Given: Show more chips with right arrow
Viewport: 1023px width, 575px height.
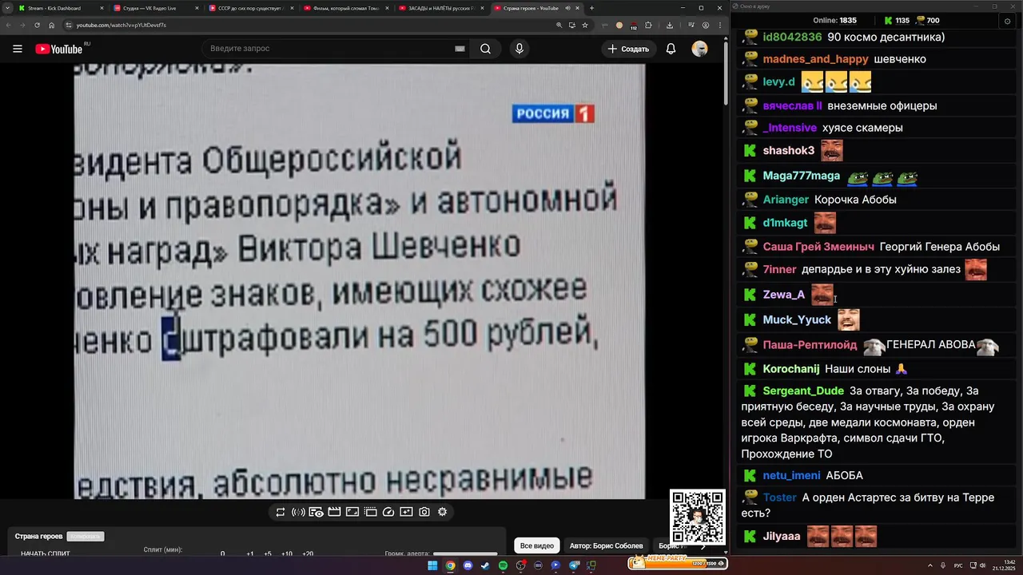Looking at the screenshot, I should pyautogui.click(x=703, y=545).
